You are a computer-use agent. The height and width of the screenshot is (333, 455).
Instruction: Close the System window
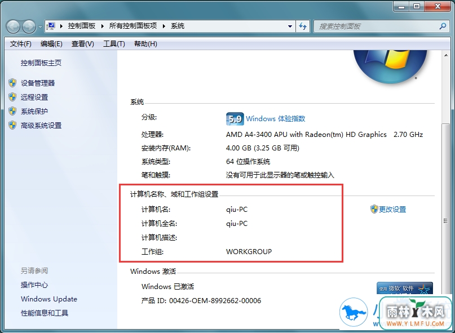tap(437, 6)
